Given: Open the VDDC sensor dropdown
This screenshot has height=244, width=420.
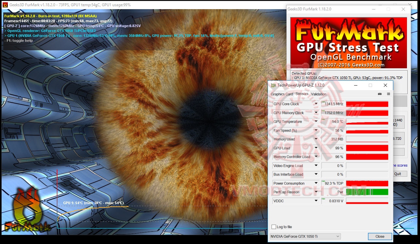Looking at the screenshot, I should (x=316, y=201).
